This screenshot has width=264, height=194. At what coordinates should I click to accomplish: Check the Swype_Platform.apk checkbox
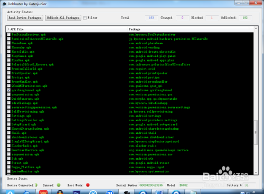click(x=8, y=167)
